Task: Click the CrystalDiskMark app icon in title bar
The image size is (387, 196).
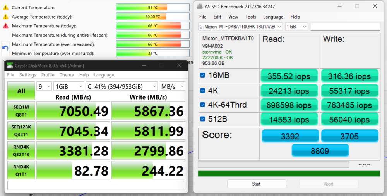Action: (x=10, y=66)
